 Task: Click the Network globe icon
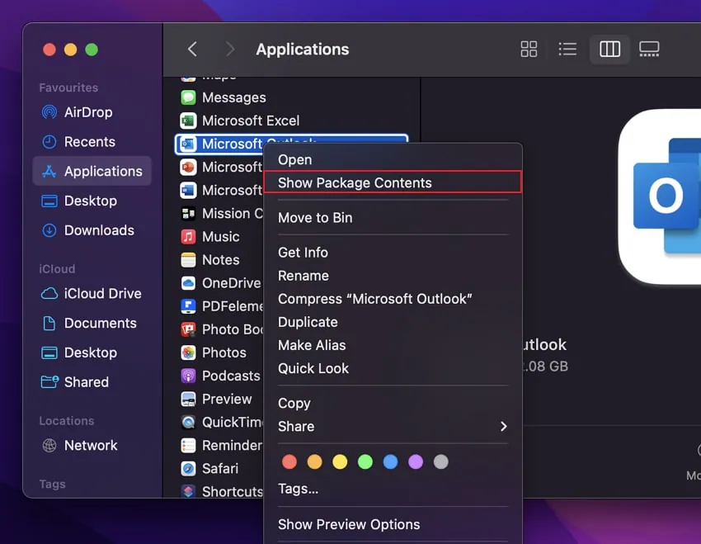[49, 445]
